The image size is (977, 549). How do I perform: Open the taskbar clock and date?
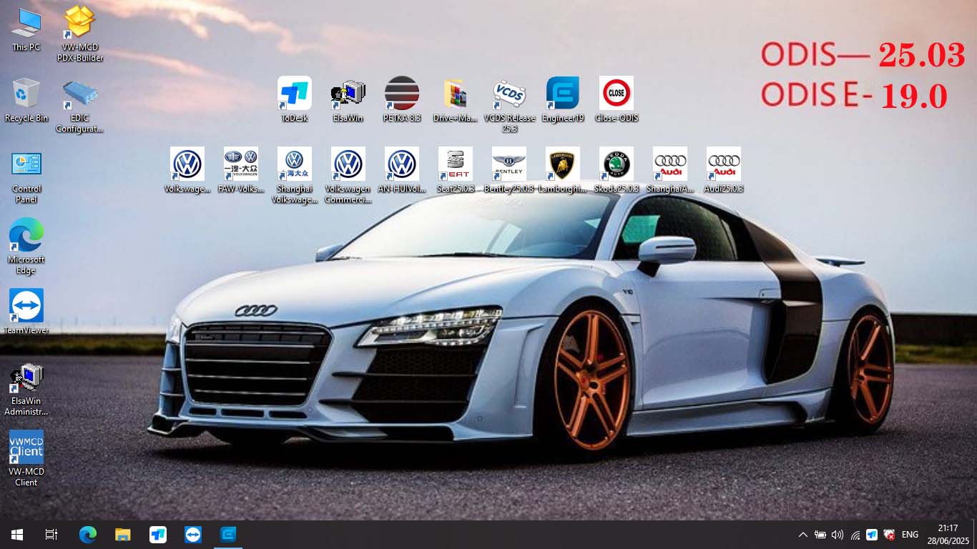948,535
